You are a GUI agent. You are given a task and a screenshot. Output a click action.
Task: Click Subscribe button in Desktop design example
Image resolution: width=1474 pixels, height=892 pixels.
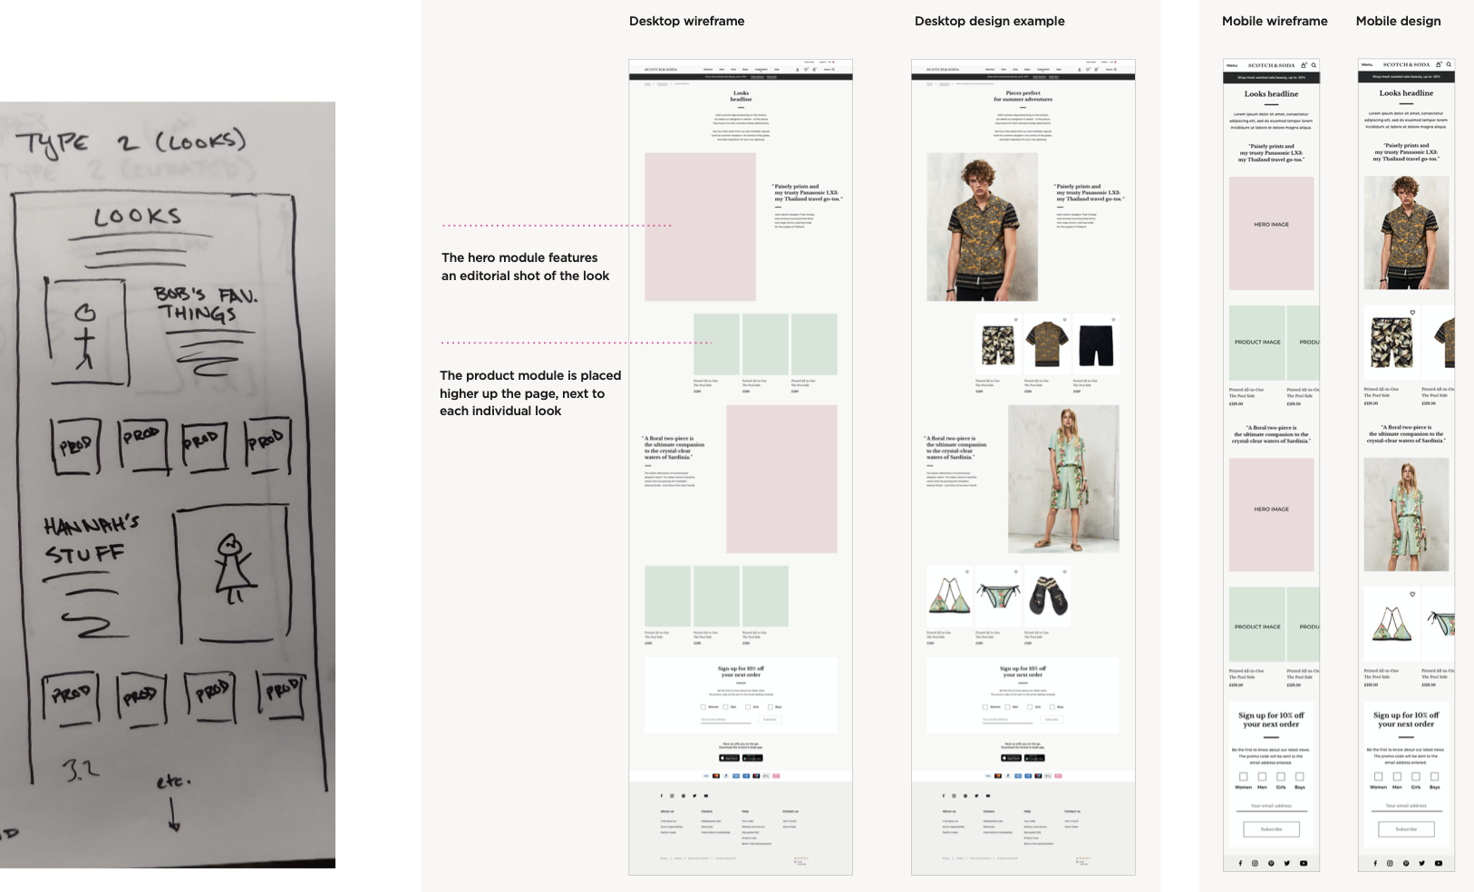coord(1052,720)
